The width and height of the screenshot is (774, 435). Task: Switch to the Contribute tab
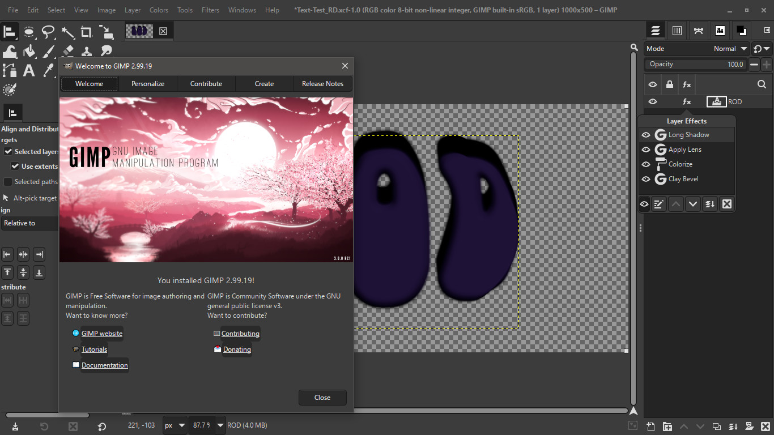point(206,83)
